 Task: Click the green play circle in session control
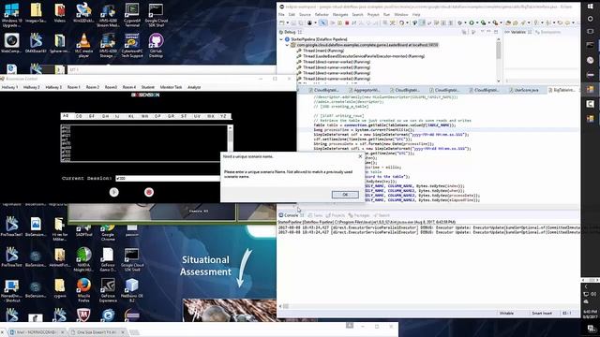pyautogui.click(x=114, y=192)
